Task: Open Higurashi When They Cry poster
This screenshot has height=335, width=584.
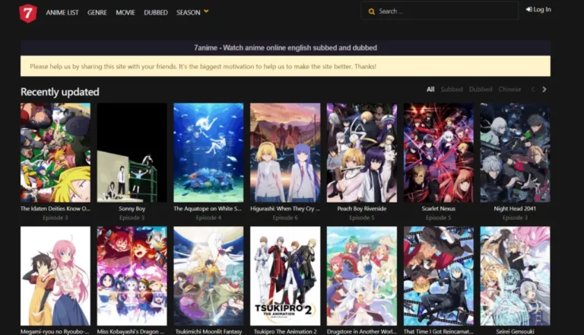Action: point(285,152)
